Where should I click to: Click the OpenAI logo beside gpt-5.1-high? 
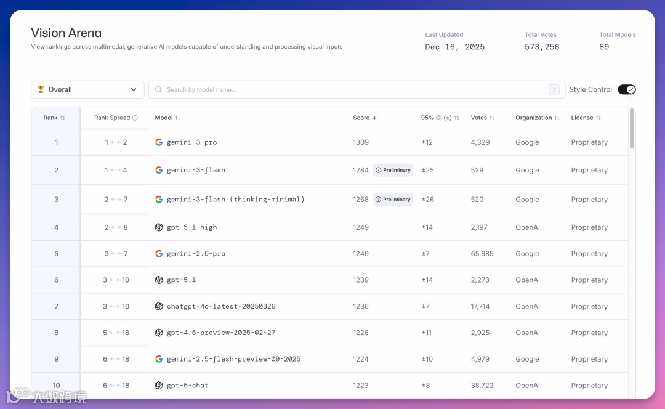(159, 227)
